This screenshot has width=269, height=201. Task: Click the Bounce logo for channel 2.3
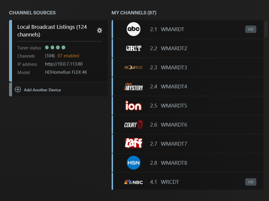(x=133, y=67)
